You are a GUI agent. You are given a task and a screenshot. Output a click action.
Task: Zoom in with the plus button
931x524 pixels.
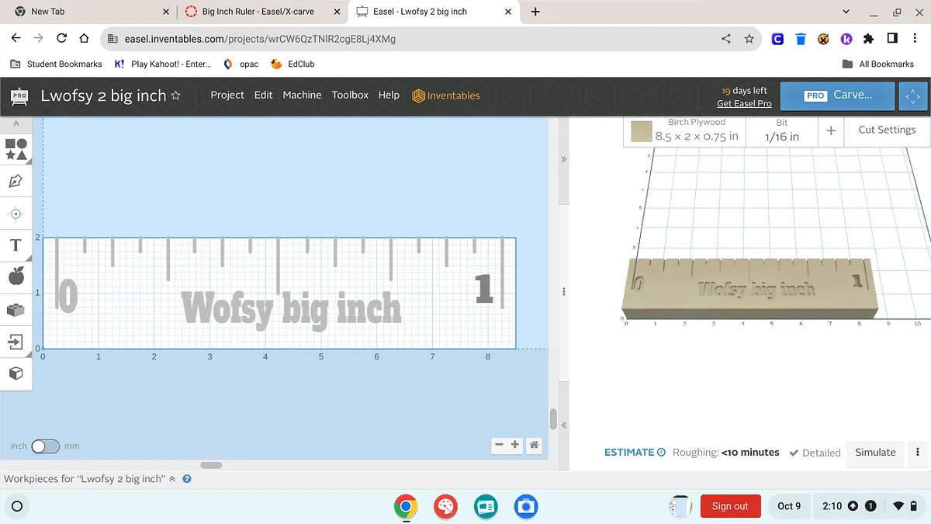514,445
